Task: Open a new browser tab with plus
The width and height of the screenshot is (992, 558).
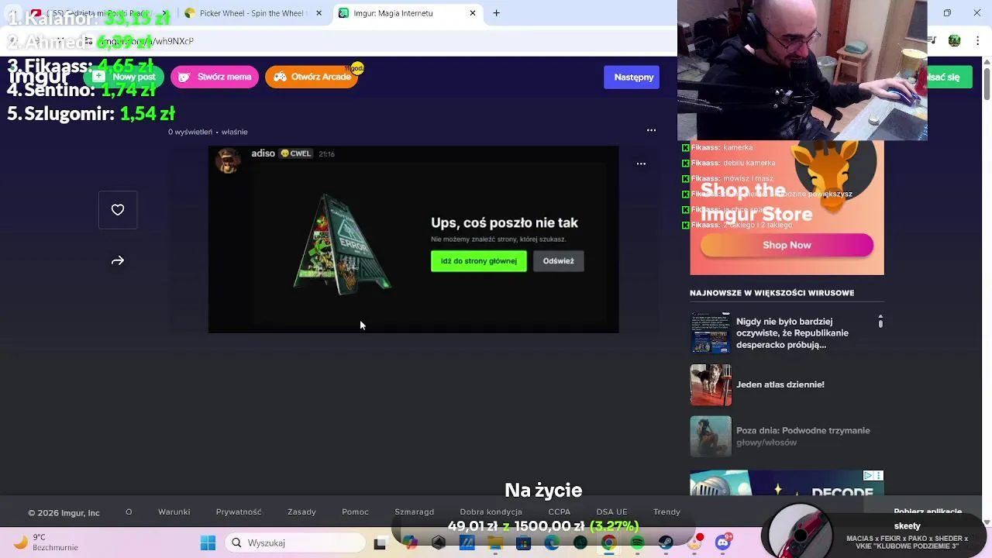Action: coord(497,13)
